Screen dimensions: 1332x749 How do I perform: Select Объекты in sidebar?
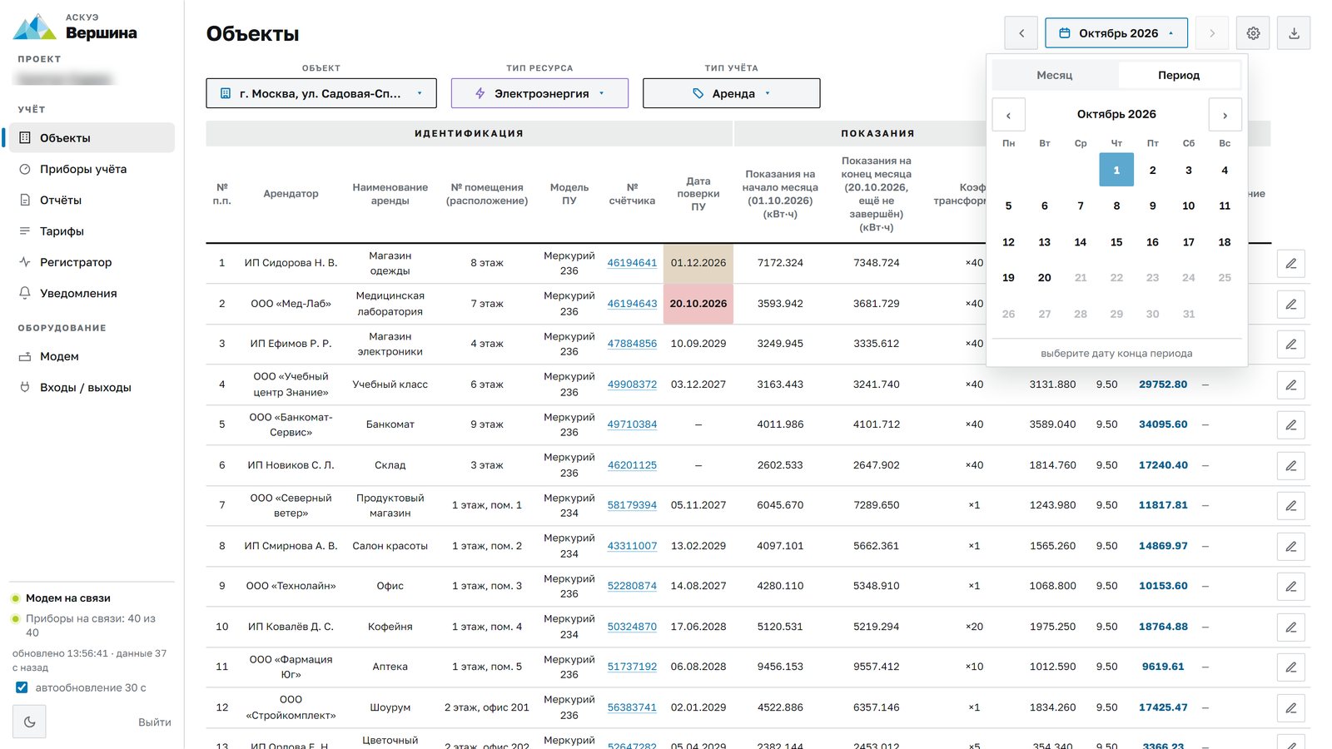pos(92,137)
